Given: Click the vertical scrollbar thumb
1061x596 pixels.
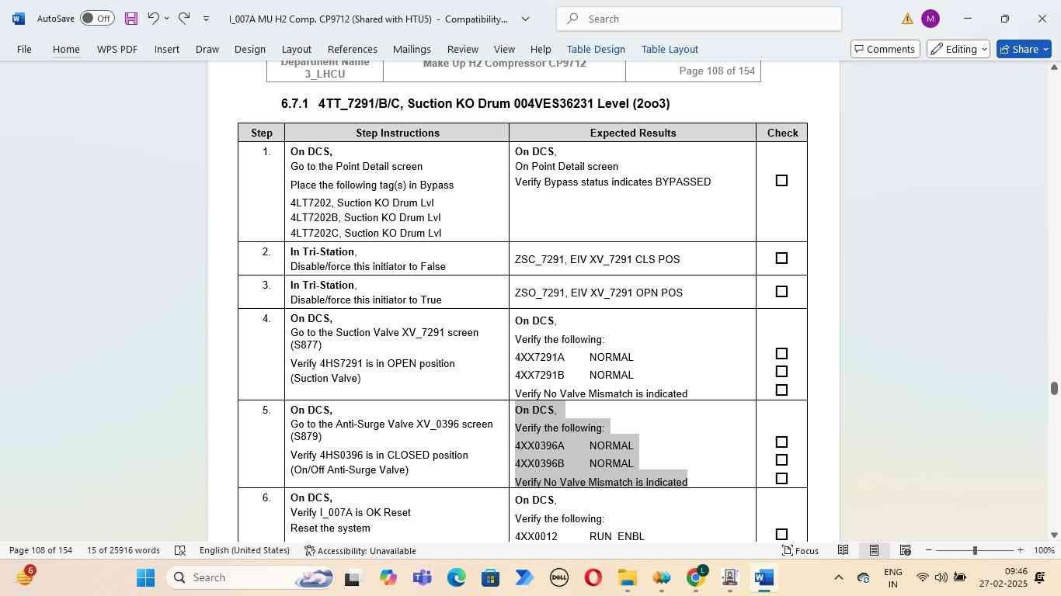Looking at the screenshot, I should pyautogui.click(x=1054, y=388).
